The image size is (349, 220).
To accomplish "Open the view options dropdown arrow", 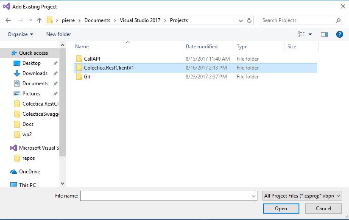I will (310, 34).
